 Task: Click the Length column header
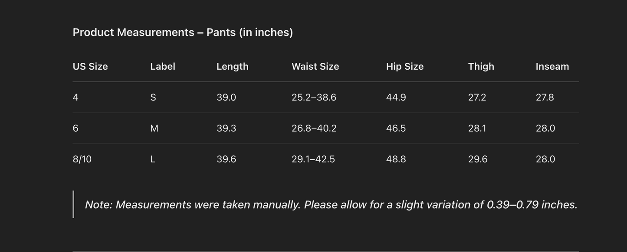[233, 67]
